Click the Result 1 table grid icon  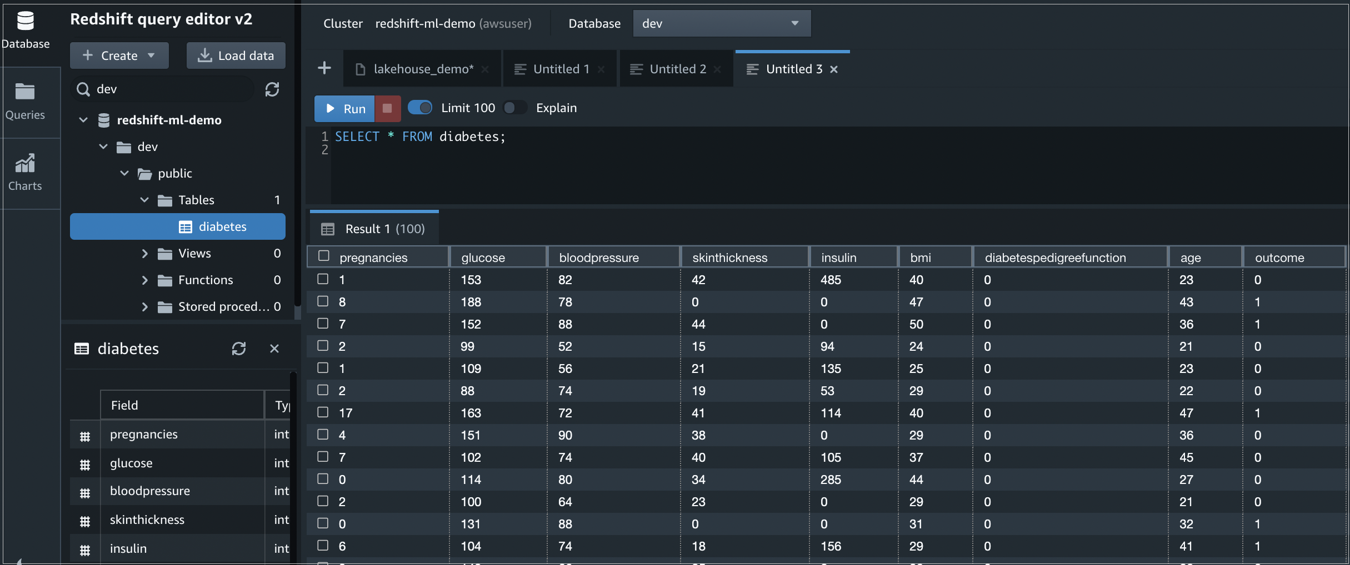[x=328, y=229]
